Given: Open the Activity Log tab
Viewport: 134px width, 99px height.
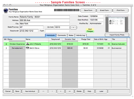Looking at the screenshot, I should click(x=81, y=35).
